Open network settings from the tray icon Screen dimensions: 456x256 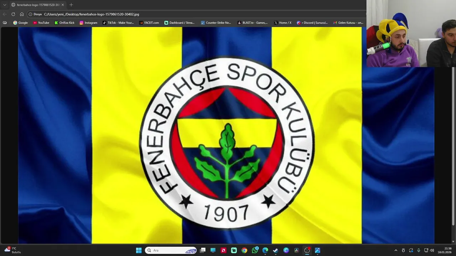point(426,250)
